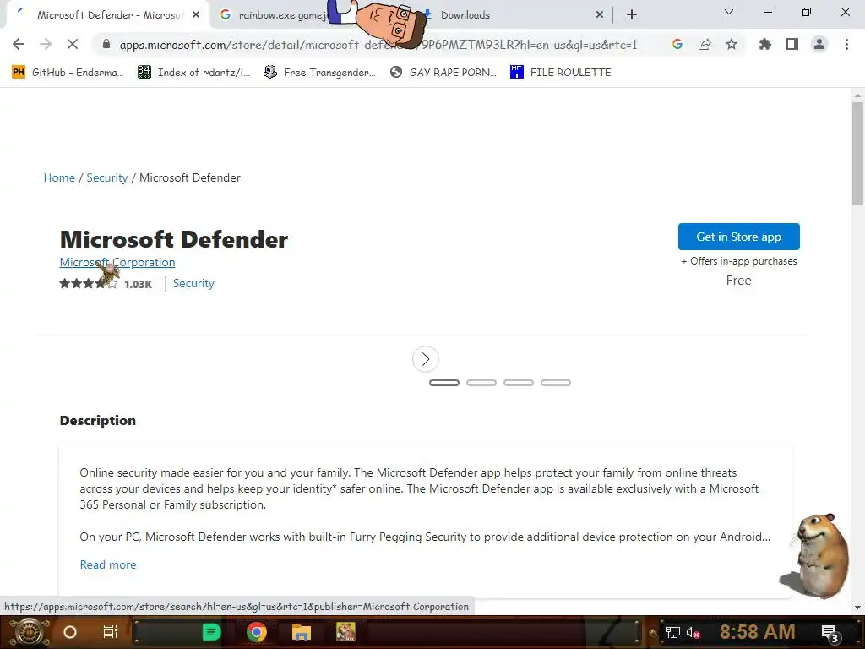Open a new tab with plus
The image size is (865, 649).
pyautogui.click(x=632, y=15)
